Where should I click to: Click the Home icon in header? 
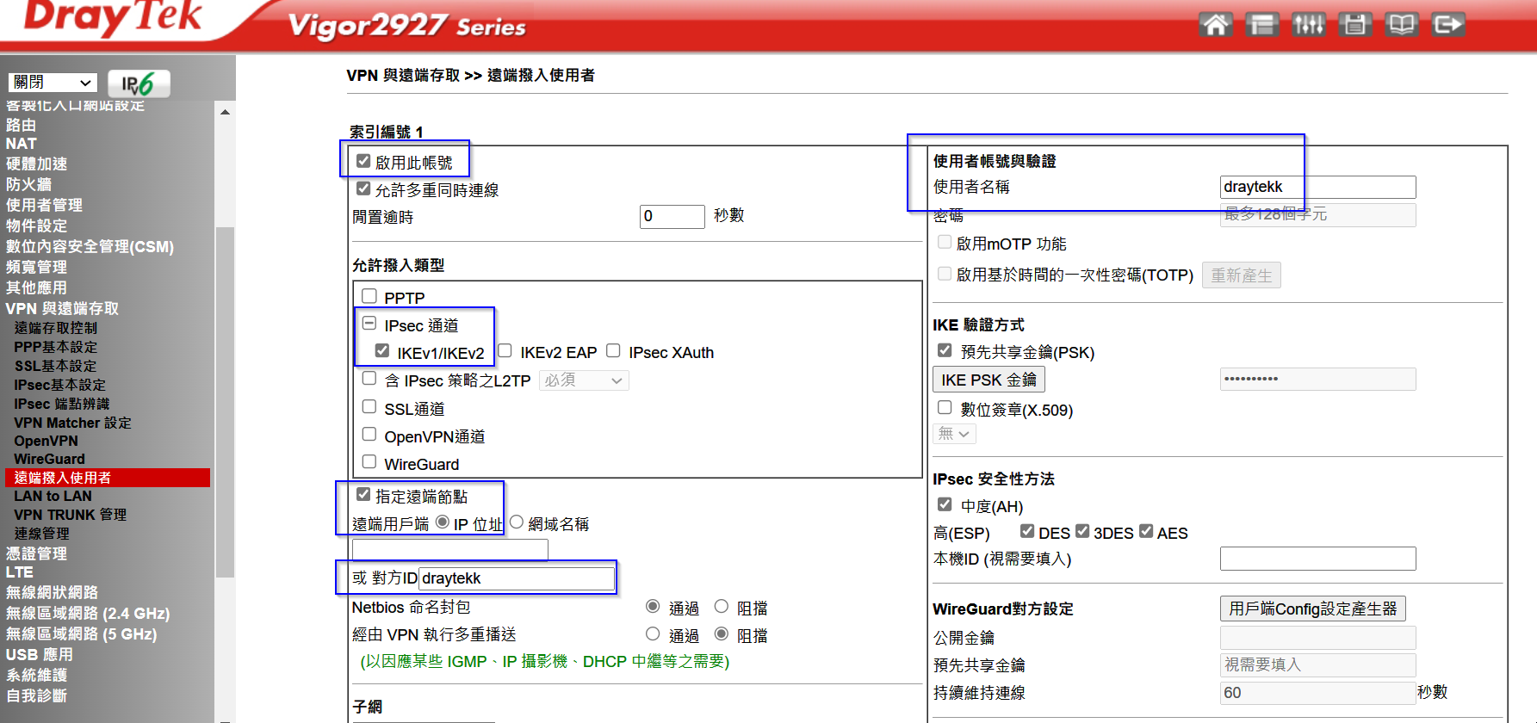coord(1215,24)
